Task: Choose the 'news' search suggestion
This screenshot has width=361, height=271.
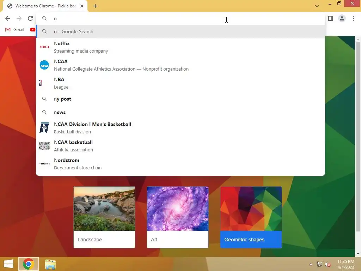Action: tap(180, 112)
